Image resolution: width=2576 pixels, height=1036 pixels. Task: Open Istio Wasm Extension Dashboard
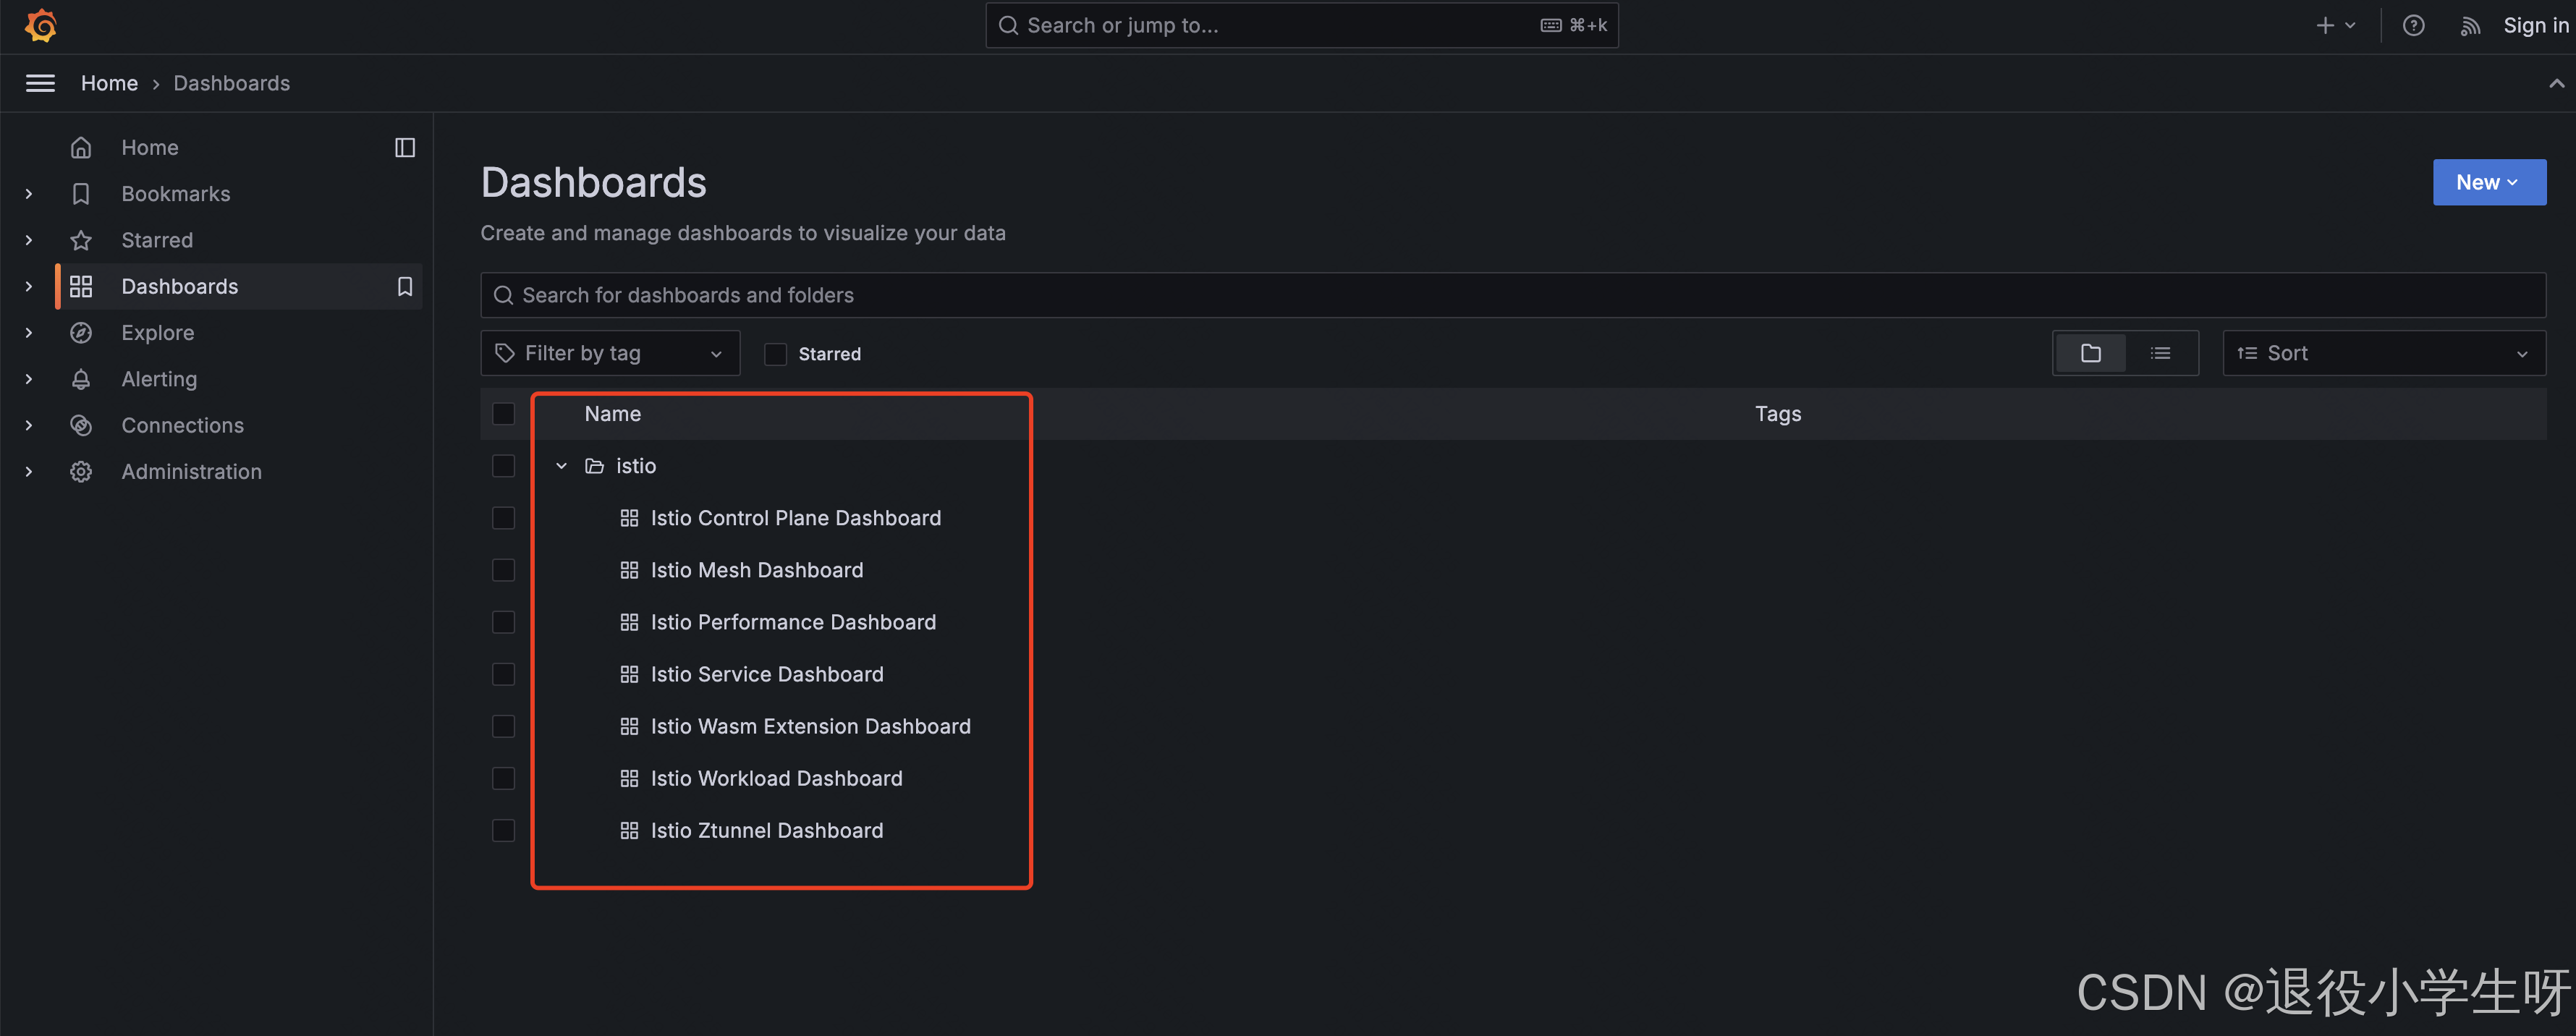810,726
